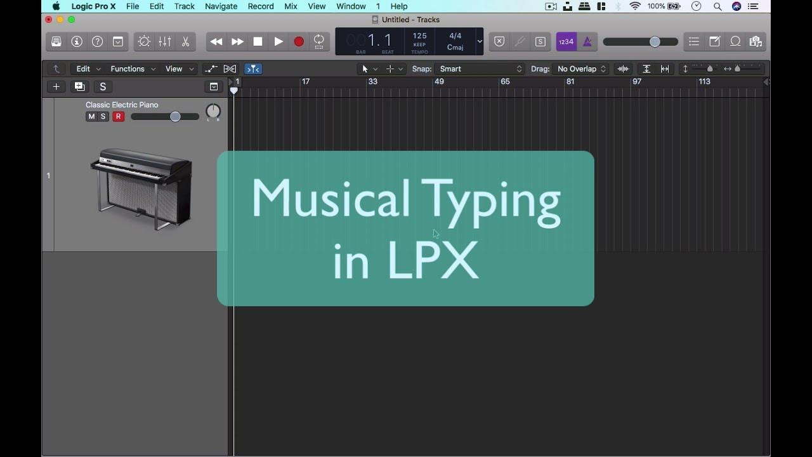Click the 125 tempo value
This screenshot has width=812, height=457.
point(420,36)
